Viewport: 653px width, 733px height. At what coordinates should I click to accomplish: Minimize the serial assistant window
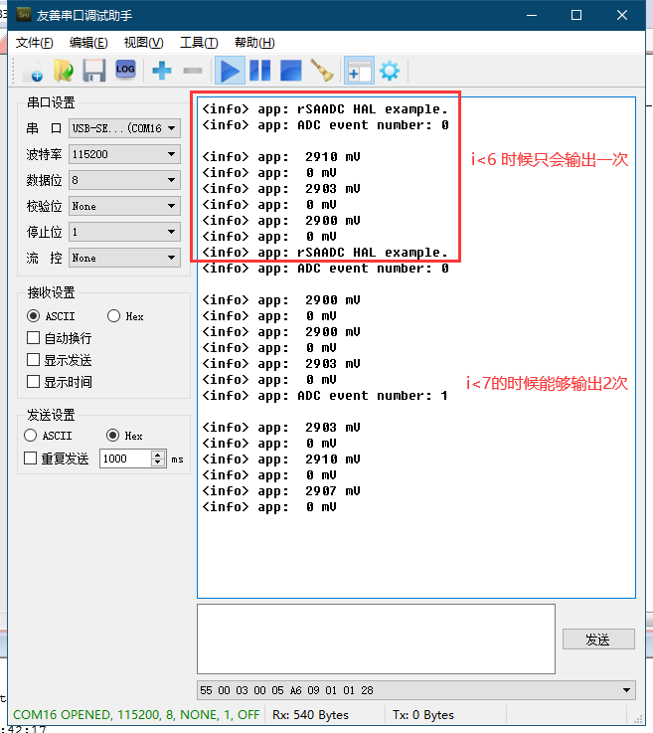click(532, 15)
